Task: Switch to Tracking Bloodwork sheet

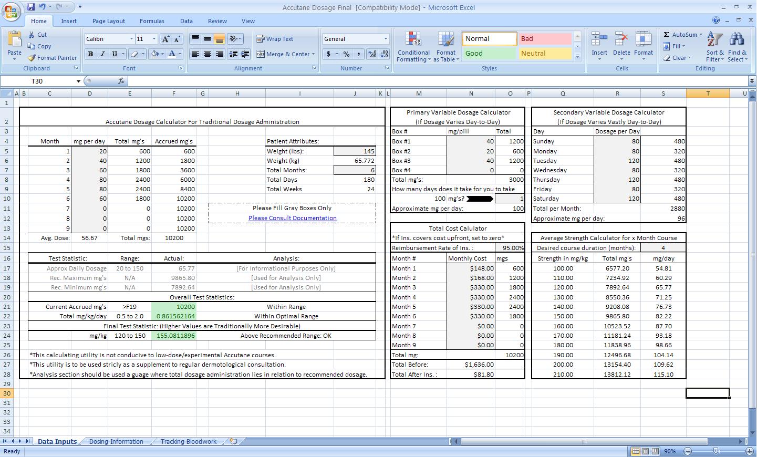Action: 189,441
